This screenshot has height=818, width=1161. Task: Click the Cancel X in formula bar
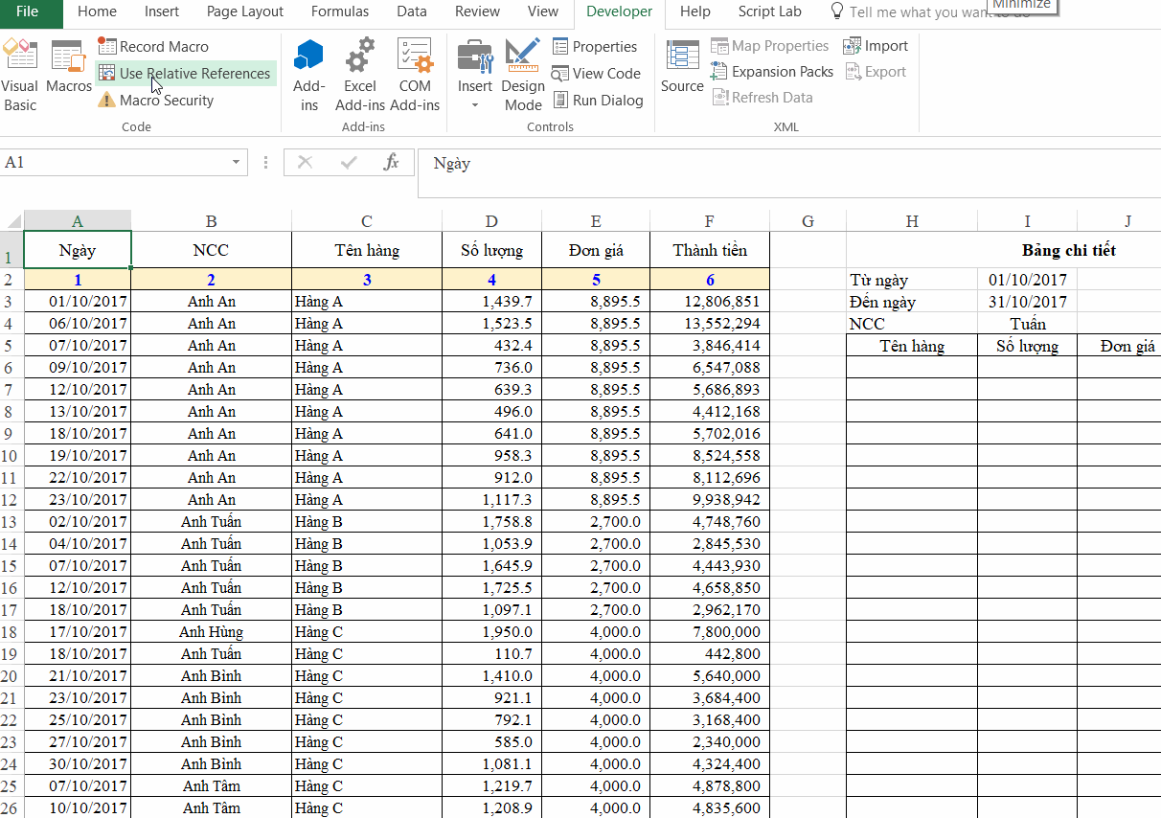306,163
